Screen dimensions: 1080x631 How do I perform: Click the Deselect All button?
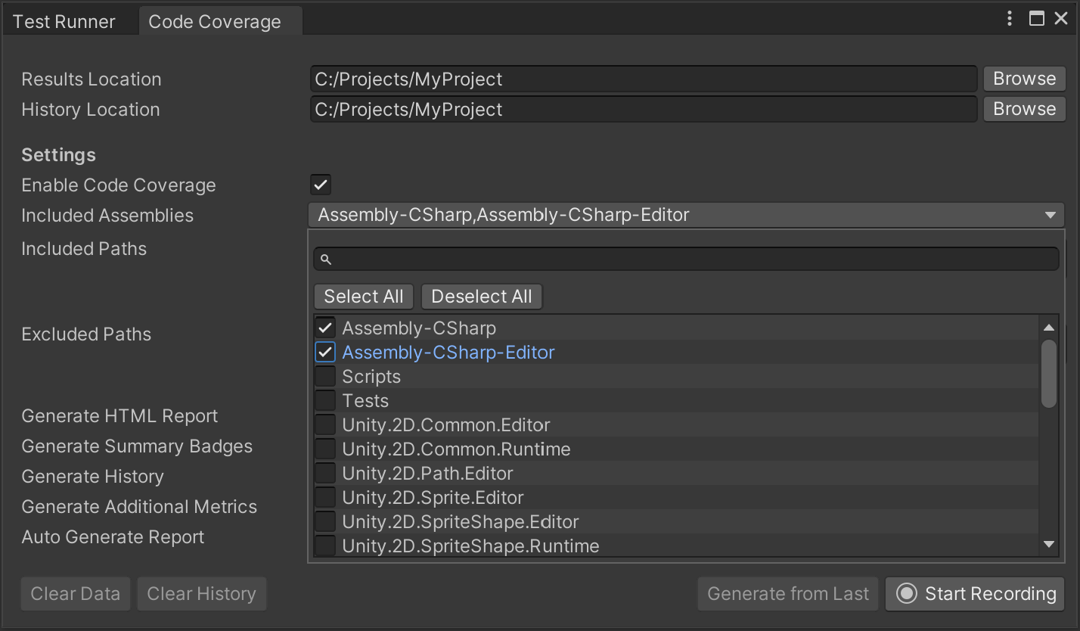[482, 296]
